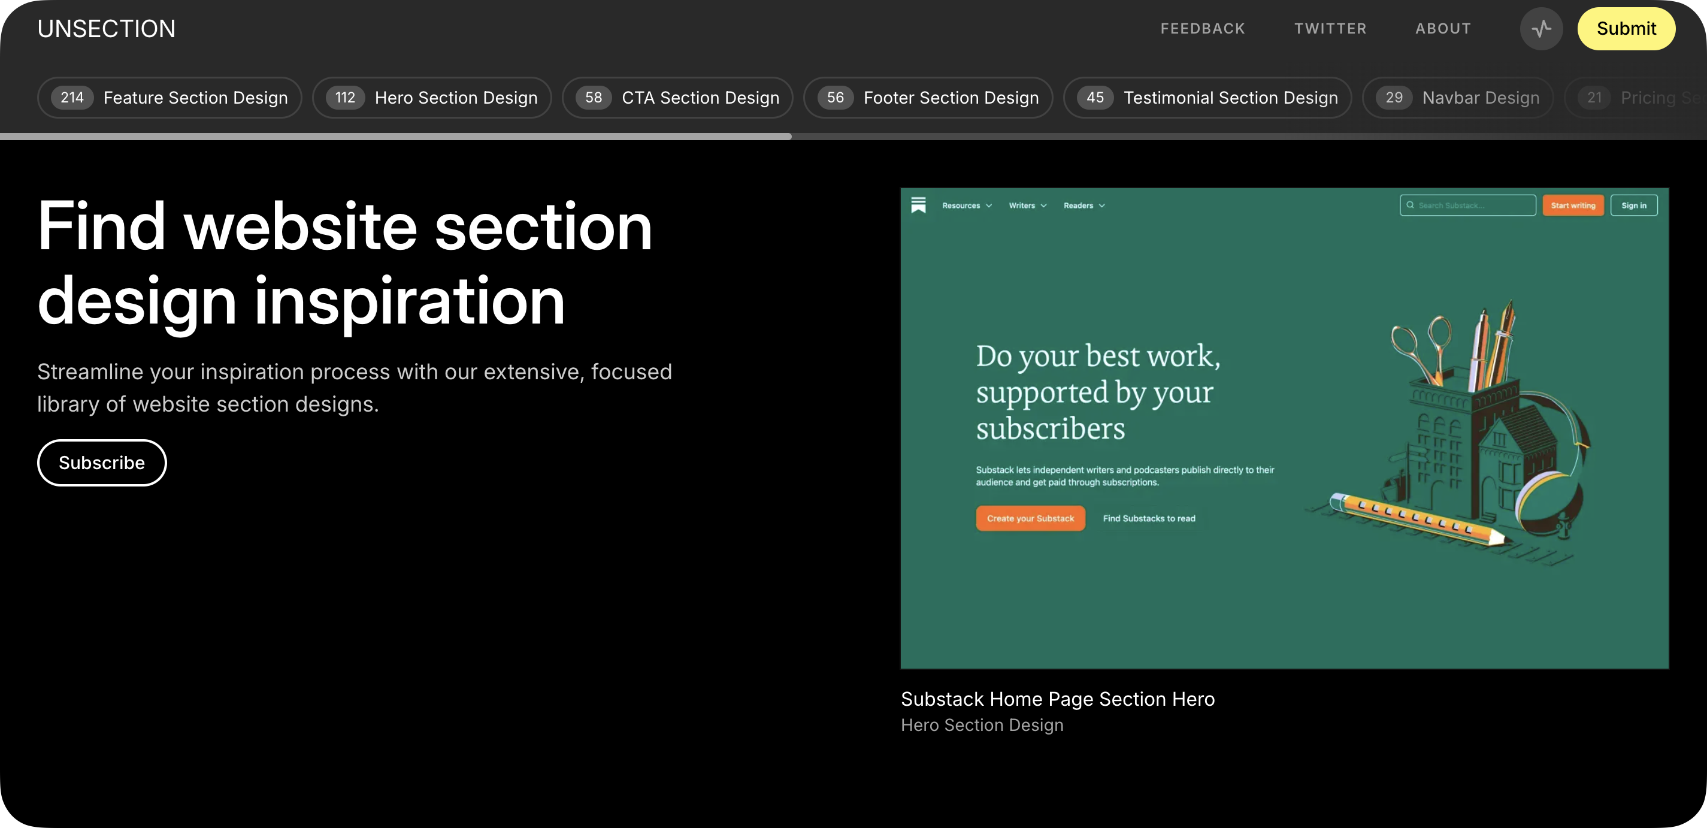The width and height of the screenshot is (1707, 828).
Task: Click the yellow Submit button
Action: 1626,29
